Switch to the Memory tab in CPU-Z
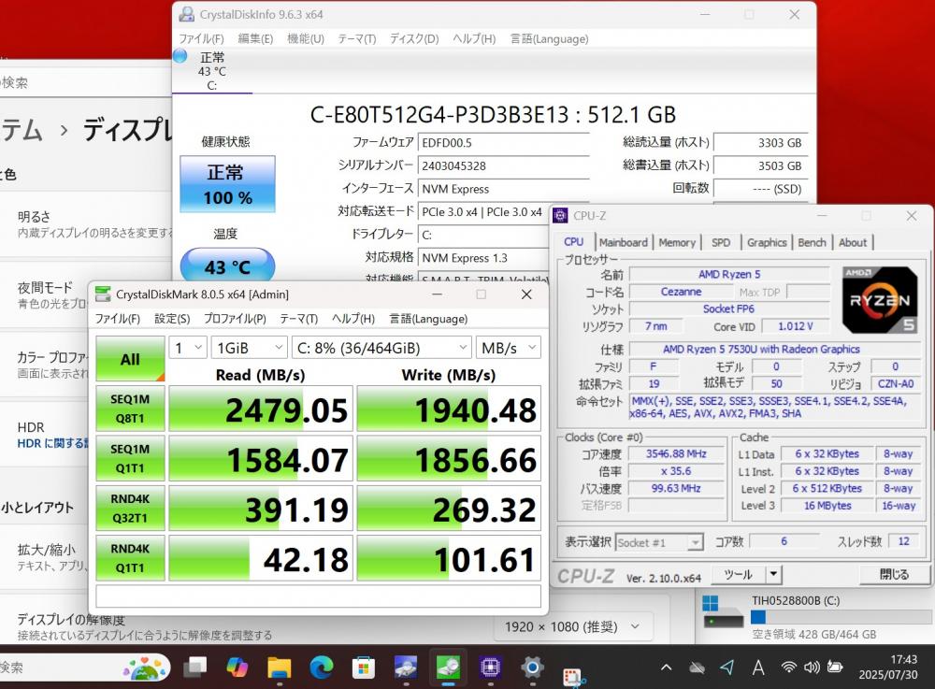 point(677,242)
